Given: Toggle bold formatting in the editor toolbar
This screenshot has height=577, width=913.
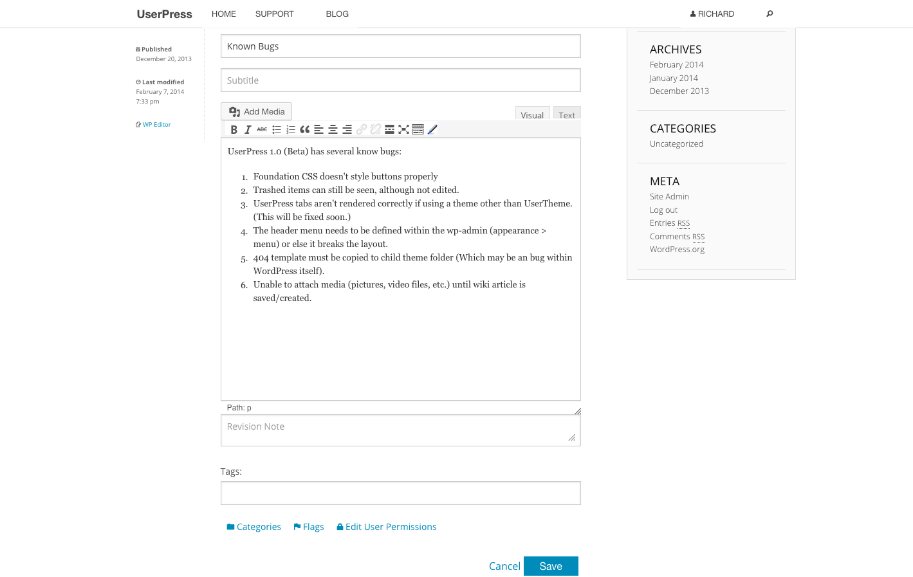Looking at the screenshot, I should pyautogui.click(x=234, y=129).
